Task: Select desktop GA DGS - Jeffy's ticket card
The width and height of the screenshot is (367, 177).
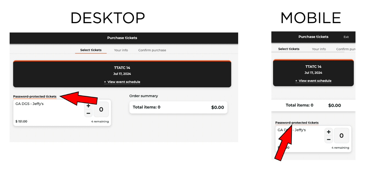Action: point(62,113)
